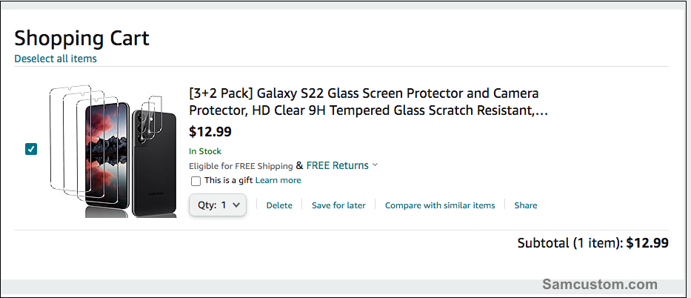The height and width of the screenshot is (298, 691).
Task: Open the Qty quantity dropdown
Action: (218, 205)
